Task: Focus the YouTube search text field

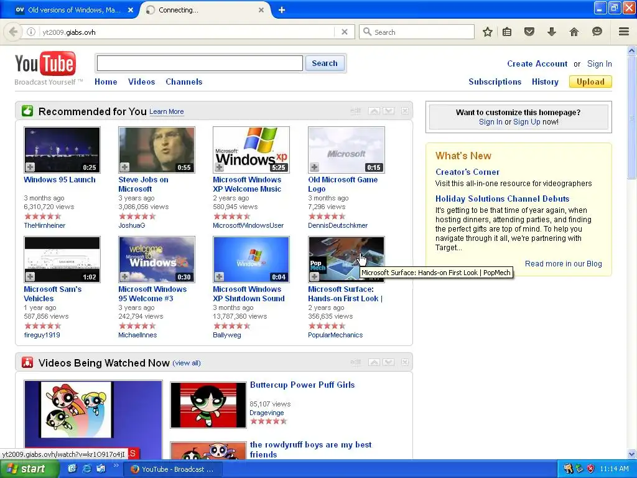Action: pos(200,63)
